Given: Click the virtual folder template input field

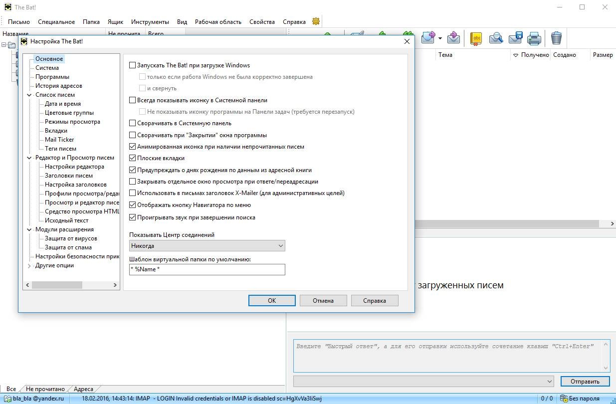Looking at the screenshot, I should [207, 269].
